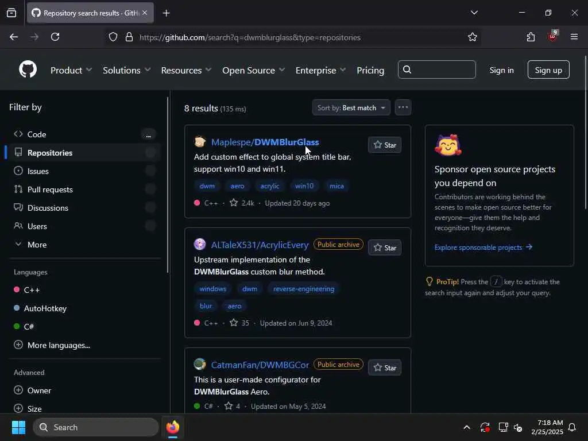
Task: Add a Size advanced filter
Action: click(x=28, y=409)
